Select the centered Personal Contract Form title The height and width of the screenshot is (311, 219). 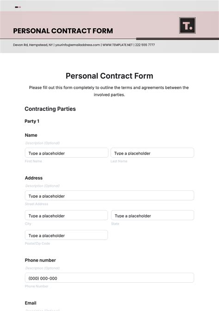click(x=109, y=76)
